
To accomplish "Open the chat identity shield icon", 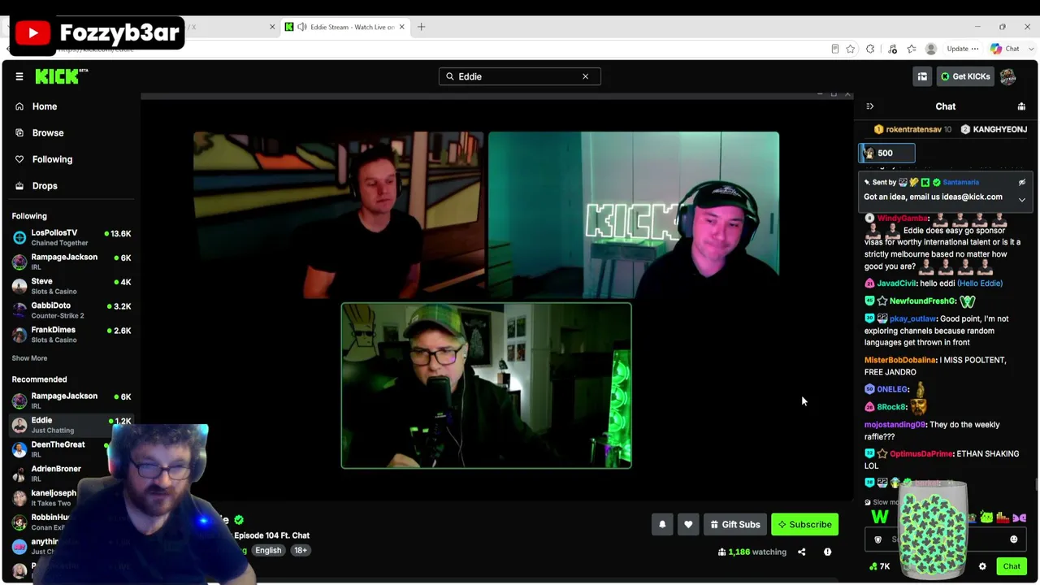I will (877, 539).
